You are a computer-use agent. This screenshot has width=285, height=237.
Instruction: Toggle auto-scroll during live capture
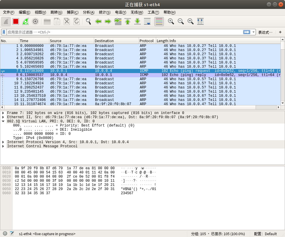[x=147, y=21]
